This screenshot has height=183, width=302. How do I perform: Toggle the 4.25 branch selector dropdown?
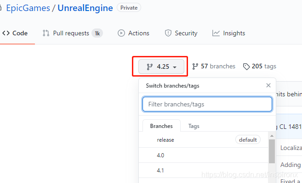tap(161, 67)
